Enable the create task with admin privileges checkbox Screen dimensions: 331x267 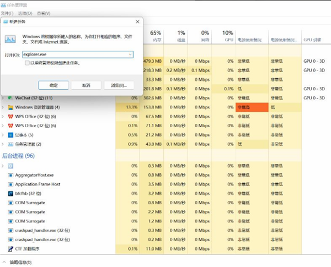click(28, 63)
